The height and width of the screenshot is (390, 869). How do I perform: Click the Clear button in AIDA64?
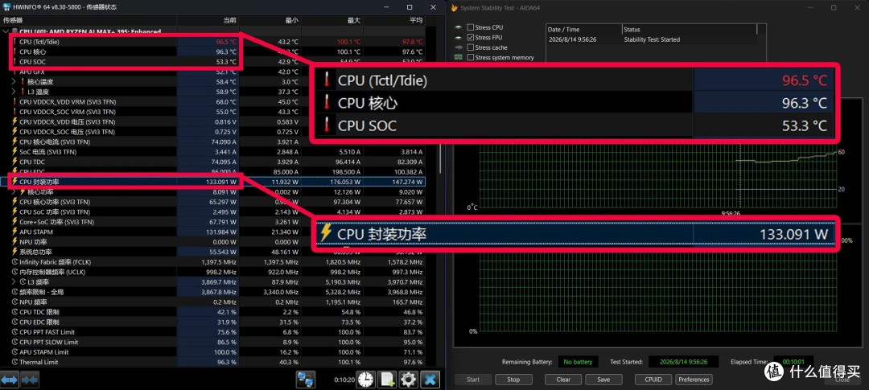(563, 380)
